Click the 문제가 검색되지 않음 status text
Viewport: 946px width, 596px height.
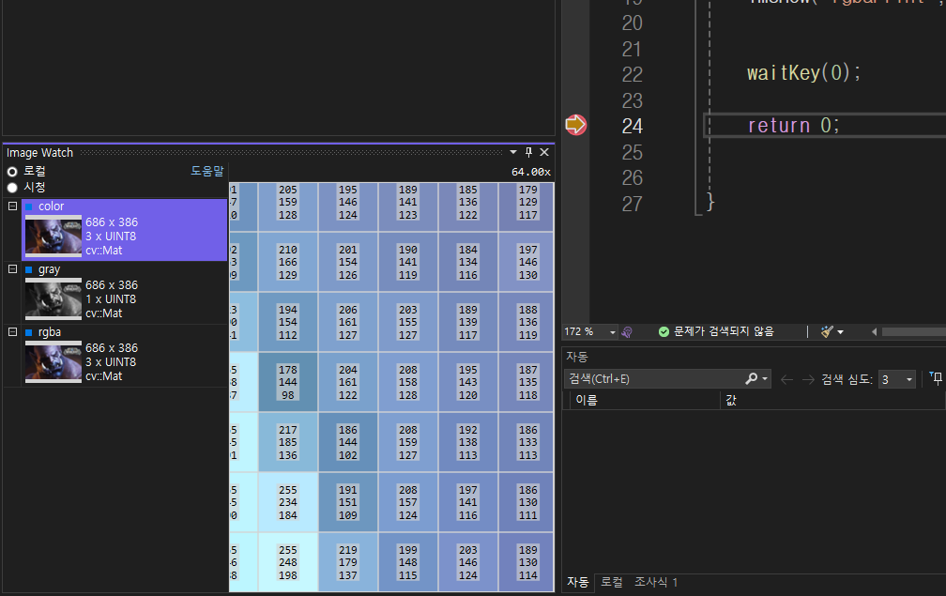tap(724, 331)
